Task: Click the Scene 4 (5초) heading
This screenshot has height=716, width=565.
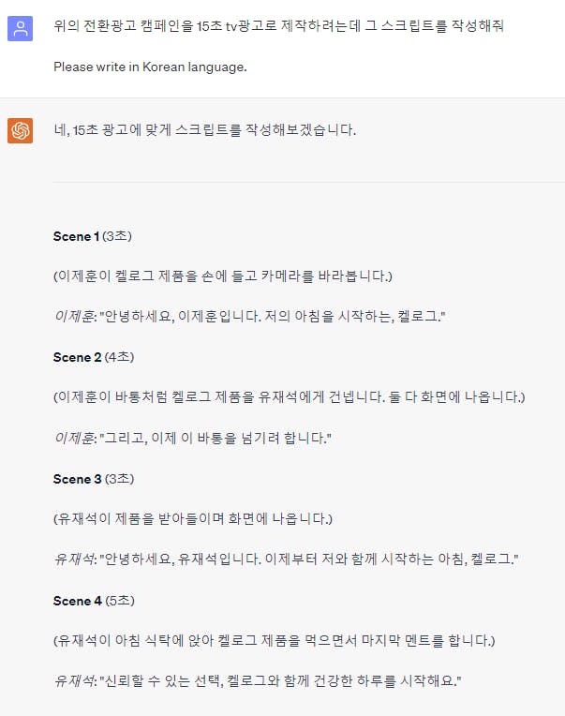Action: click(x=94, y=601)
